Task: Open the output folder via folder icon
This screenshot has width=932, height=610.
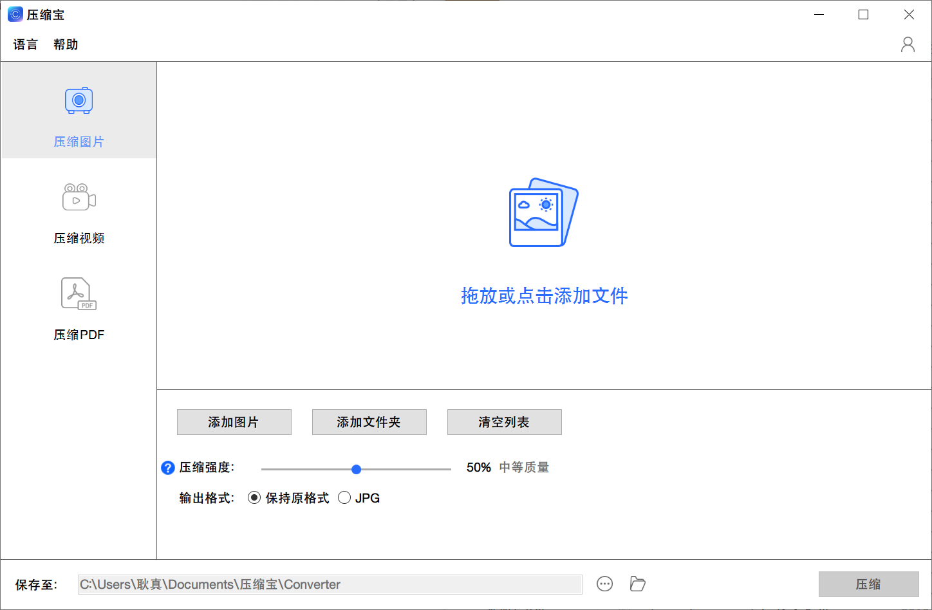Action: click(x=637, y=584)
